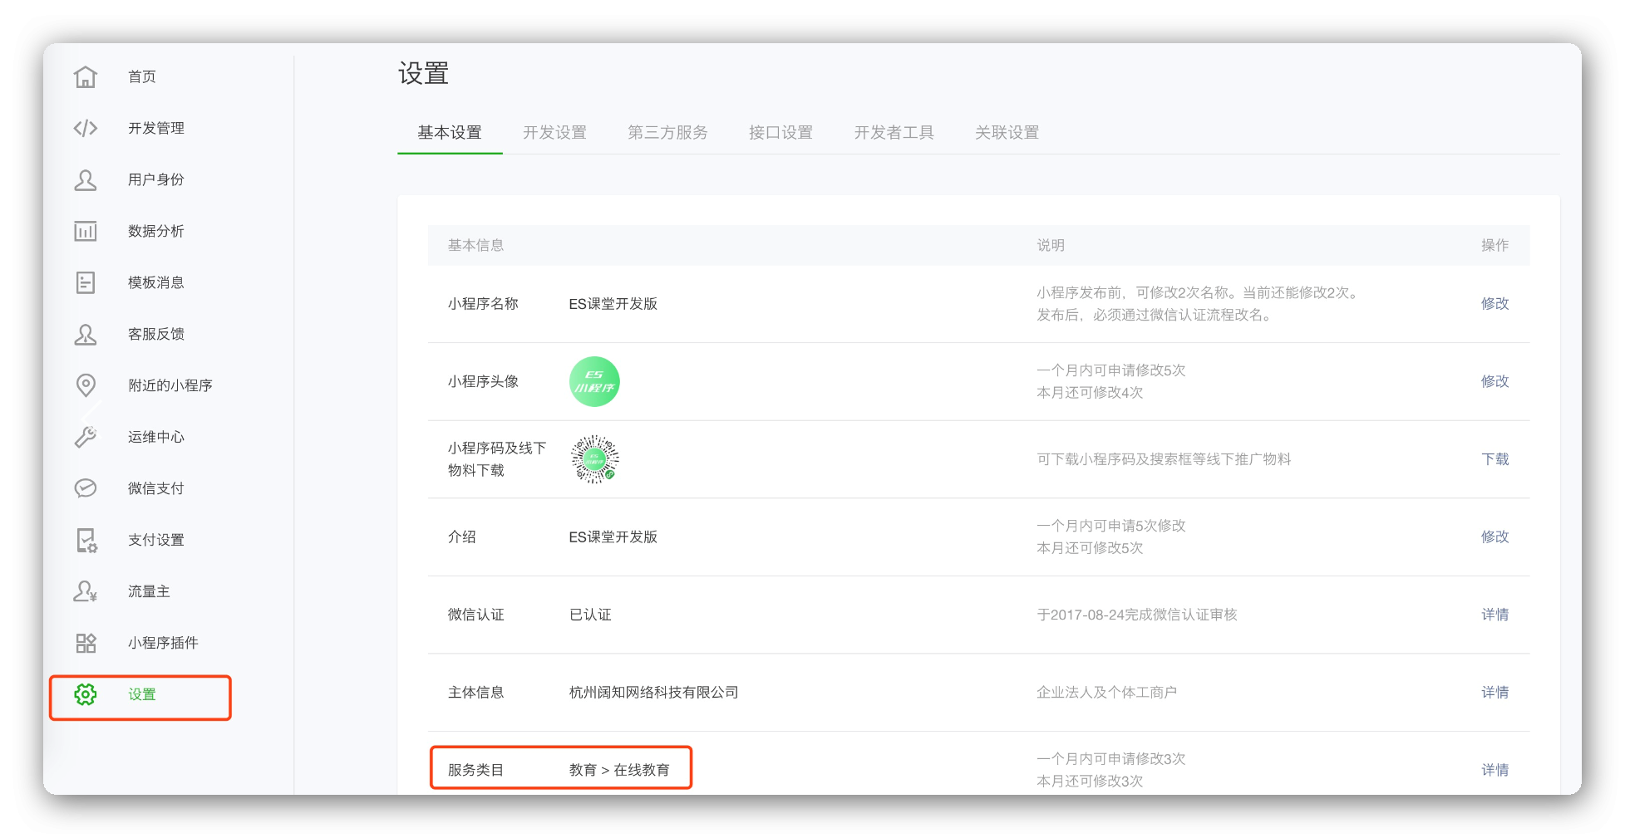This screenshot has width=1625, height=838.
Task: Click 修改 link for 小程序名称
Action: tap(1494, 304)
